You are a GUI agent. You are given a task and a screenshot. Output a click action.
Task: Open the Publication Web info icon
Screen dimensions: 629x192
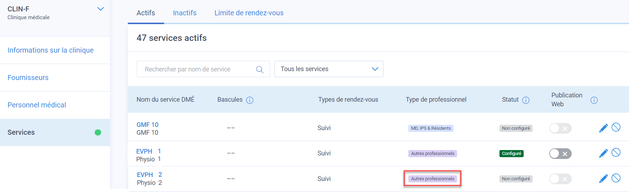coord(594,100)
